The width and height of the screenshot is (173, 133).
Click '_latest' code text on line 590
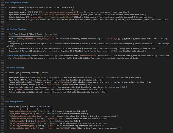(x=19, y=89)
